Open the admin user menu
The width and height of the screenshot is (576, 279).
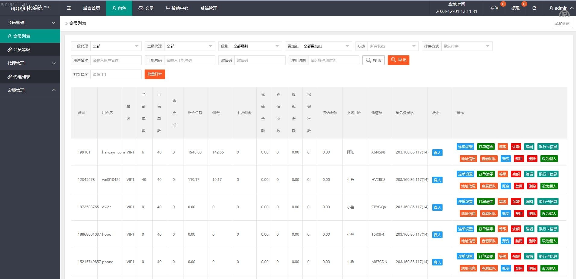[x=561, y=8]
